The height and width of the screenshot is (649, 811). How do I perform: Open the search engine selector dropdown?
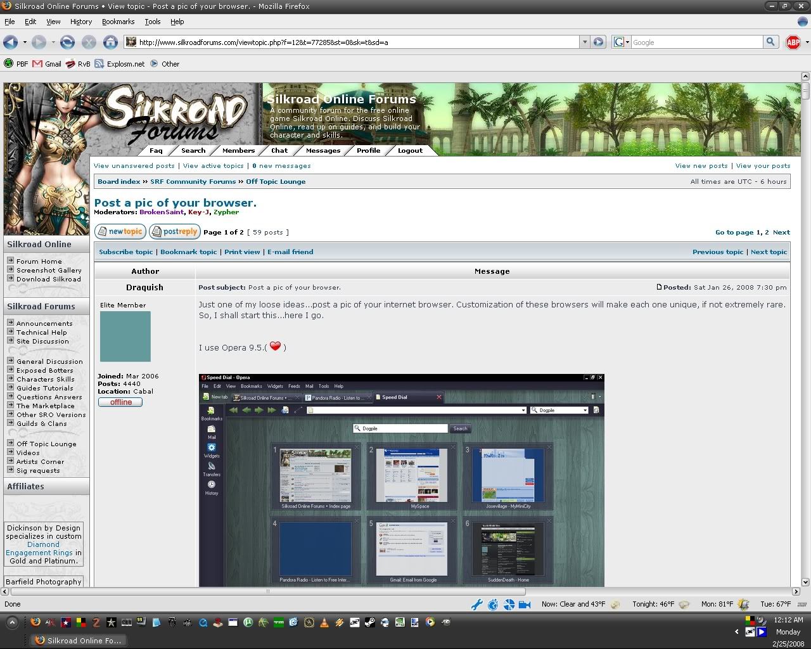click(621, 42)
